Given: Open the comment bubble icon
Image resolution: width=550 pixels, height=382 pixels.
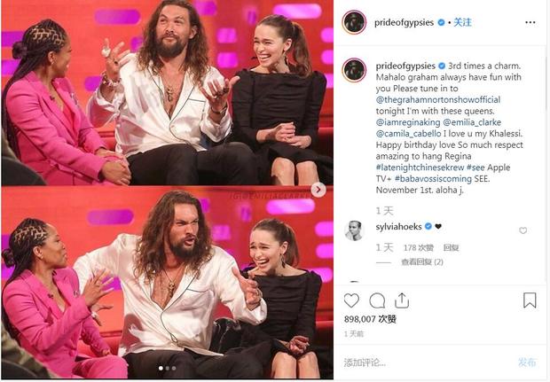Looking at the screenshot, I should tap(377, 300).
